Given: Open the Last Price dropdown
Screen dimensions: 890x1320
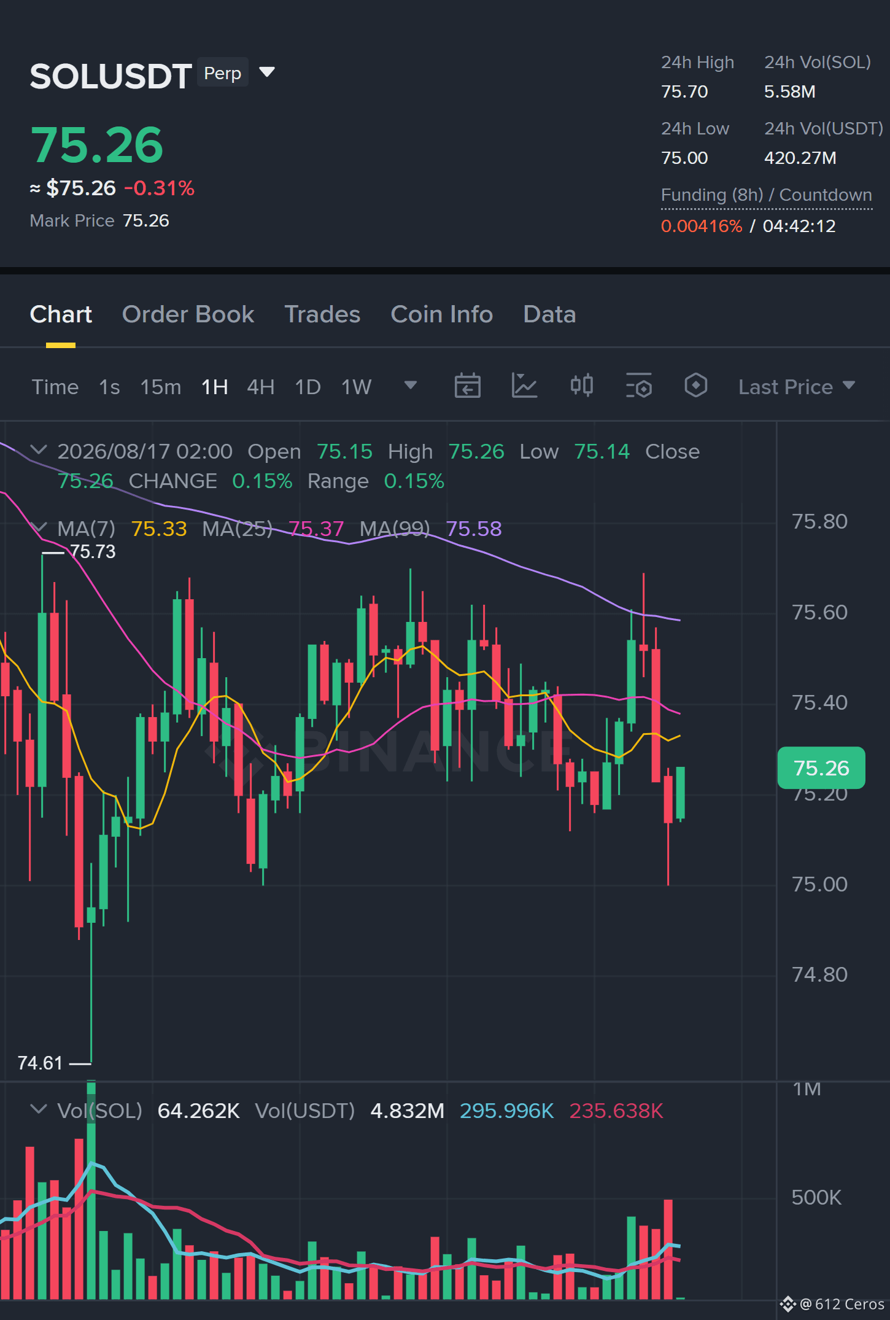Looking at the screenshot, I should coord(797,387).
